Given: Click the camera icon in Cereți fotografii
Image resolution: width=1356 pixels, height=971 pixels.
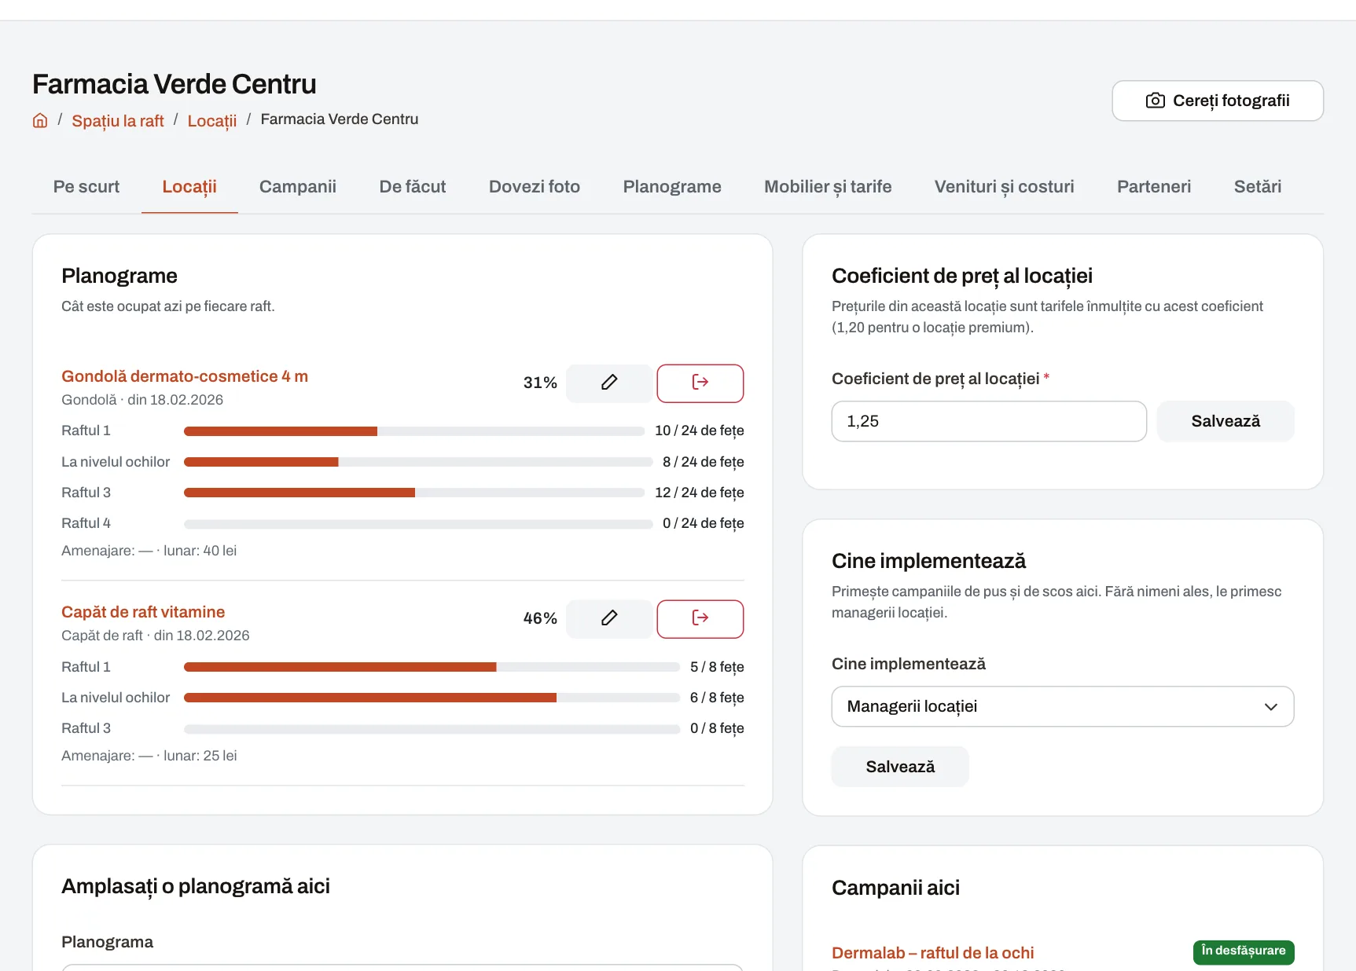Looking at the screenshot, I should click(1155, 101).
